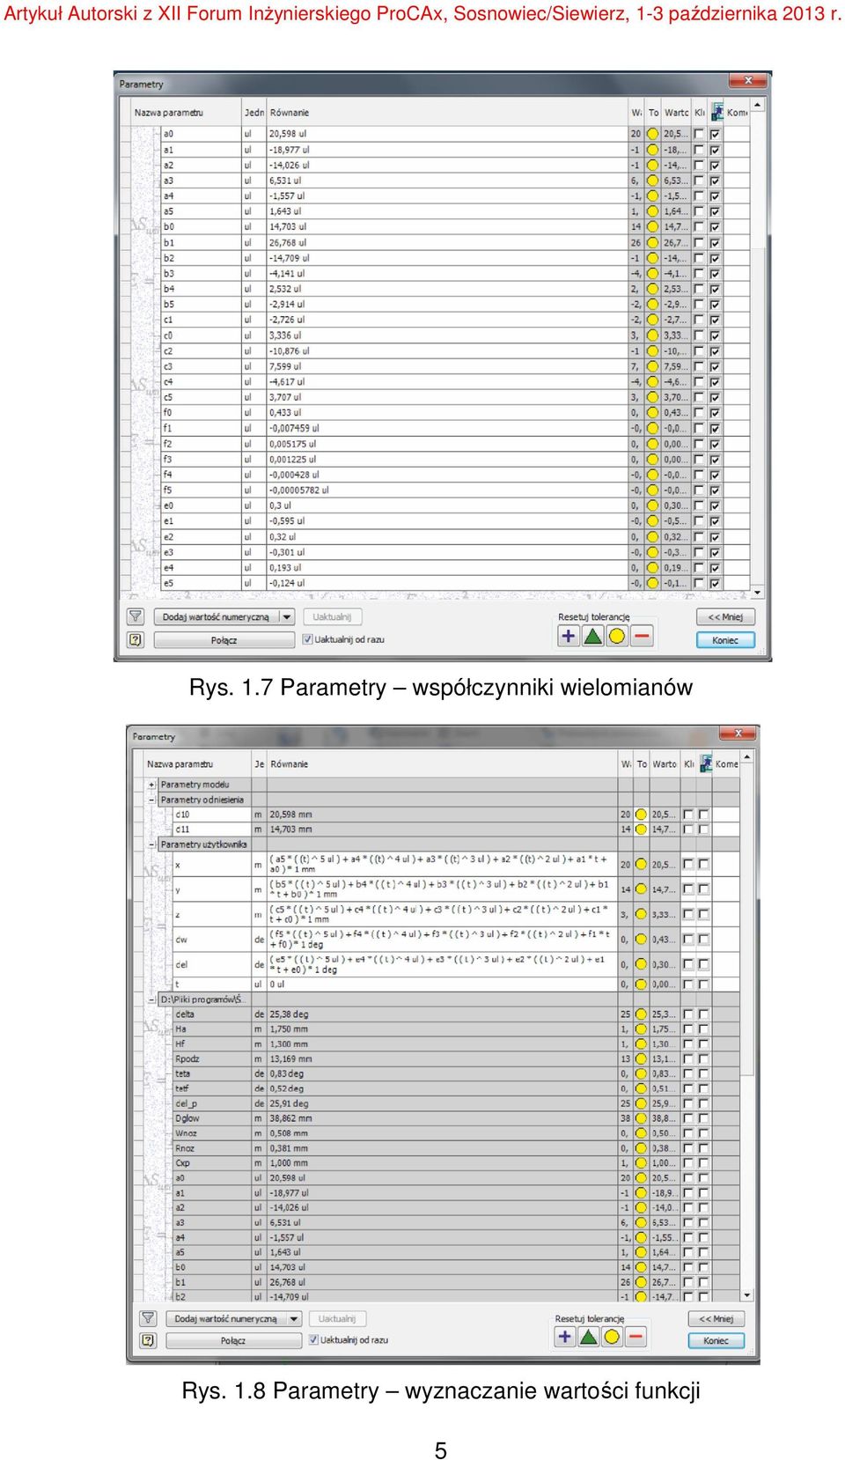The image size is (845, 1460).
Task: Check export checkbox for row y
Action: 704,889
